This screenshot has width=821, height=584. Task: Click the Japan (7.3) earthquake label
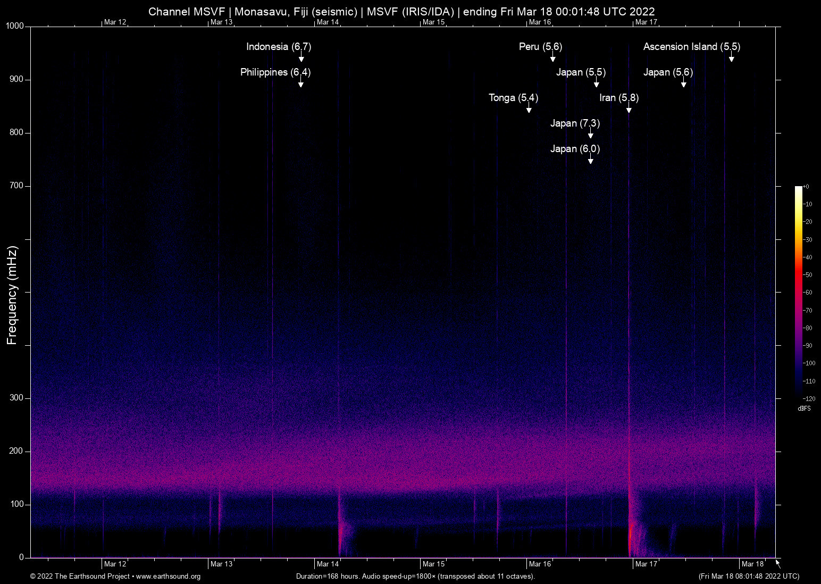[x=575, y=123]
